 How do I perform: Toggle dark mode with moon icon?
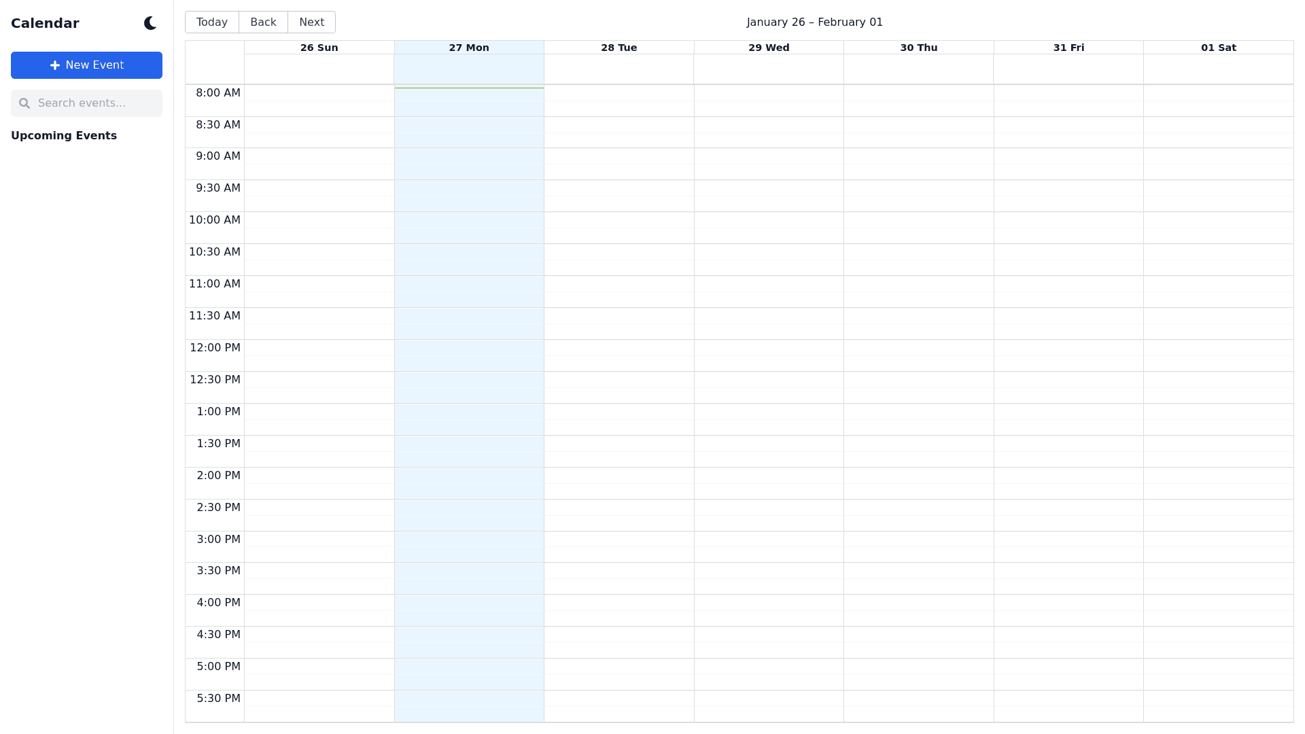pyautogui.click(x=150, y=23)
